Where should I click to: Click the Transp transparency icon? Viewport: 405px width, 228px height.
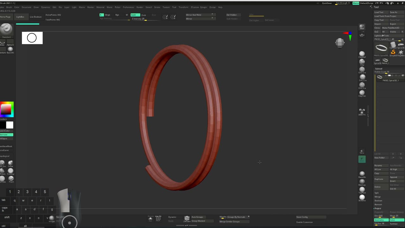tap(362, 152)
